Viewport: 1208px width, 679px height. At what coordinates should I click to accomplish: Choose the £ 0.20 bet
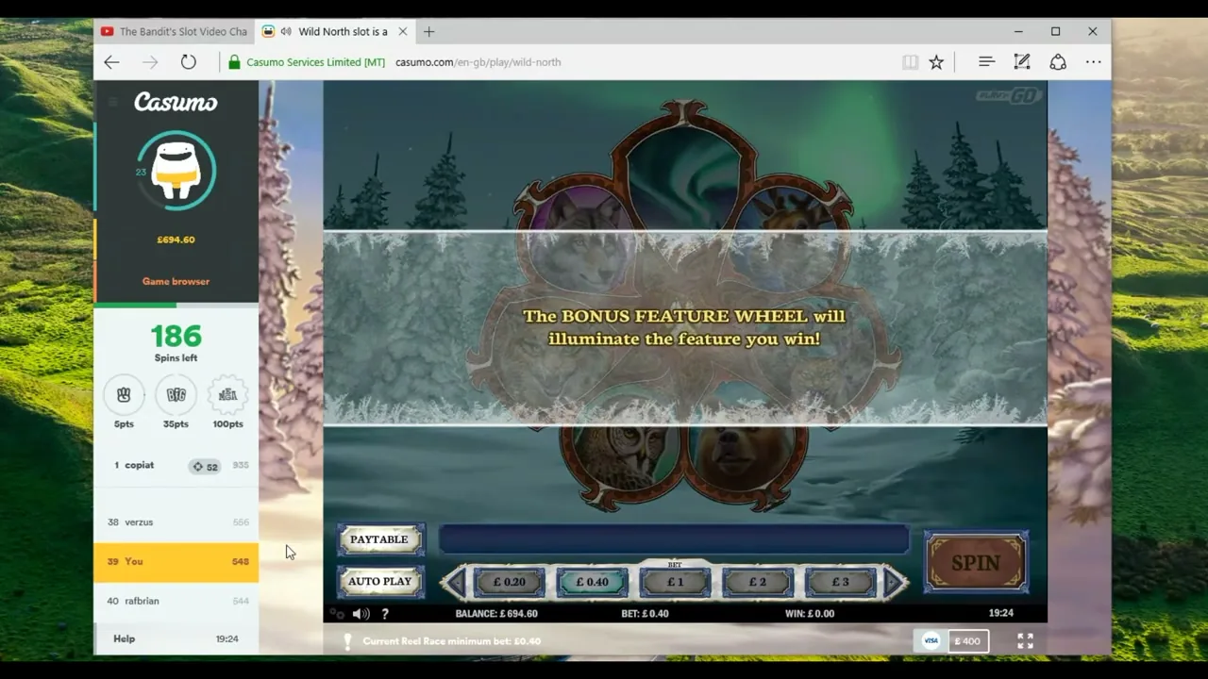pyautogui.click(x=510, y=582)
